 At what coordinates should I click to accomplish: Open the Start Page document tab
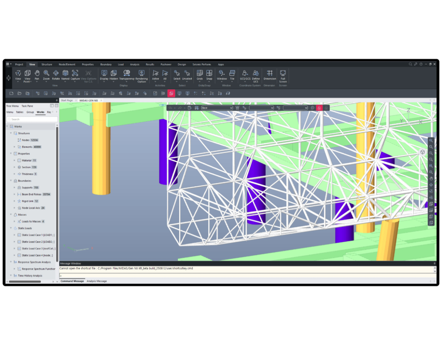point(67,100)
